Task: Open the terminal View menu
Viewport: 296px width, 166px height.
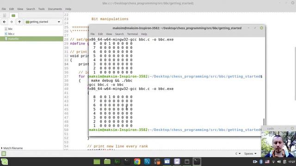Action: coord(109,34)
